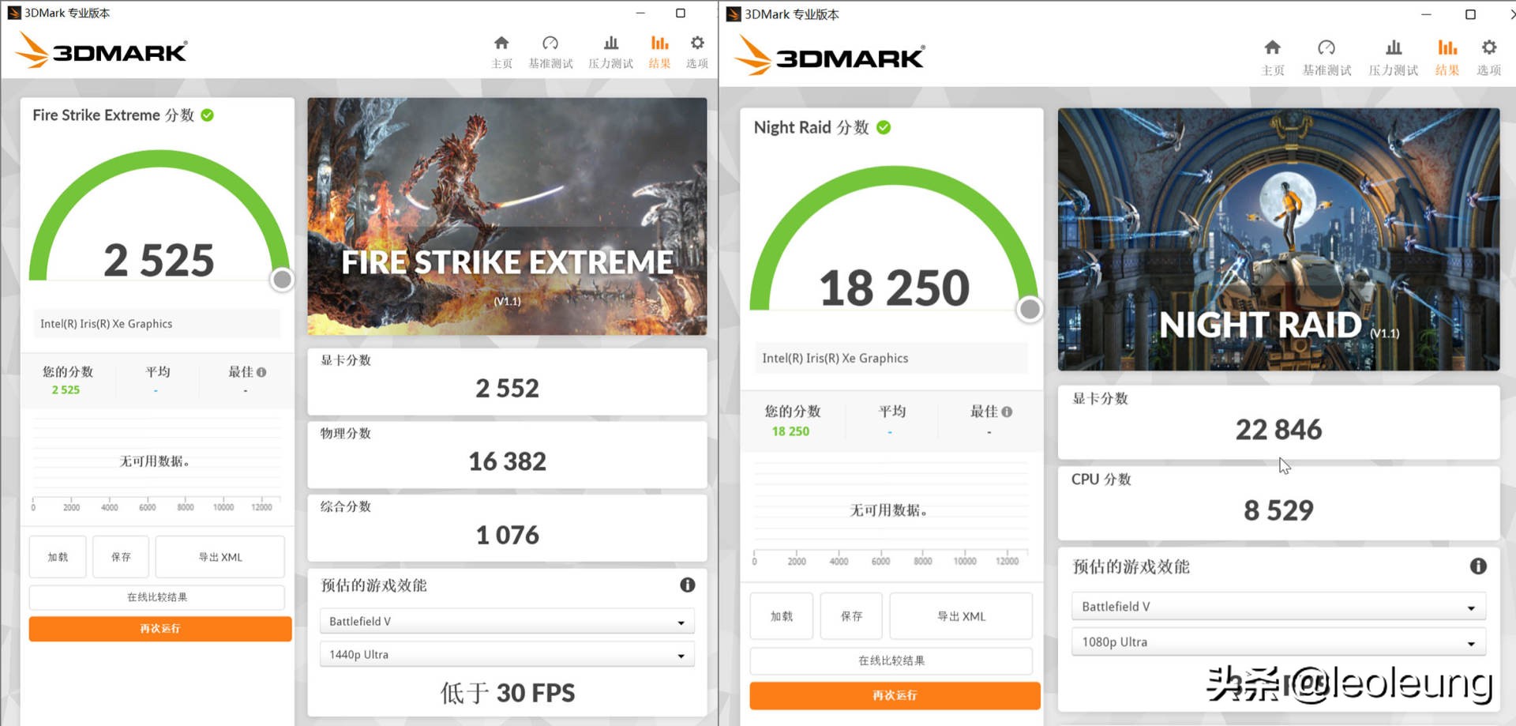Open the stress test icon in the Fire Strike window

pyautogui.click(x=611, y=43)
